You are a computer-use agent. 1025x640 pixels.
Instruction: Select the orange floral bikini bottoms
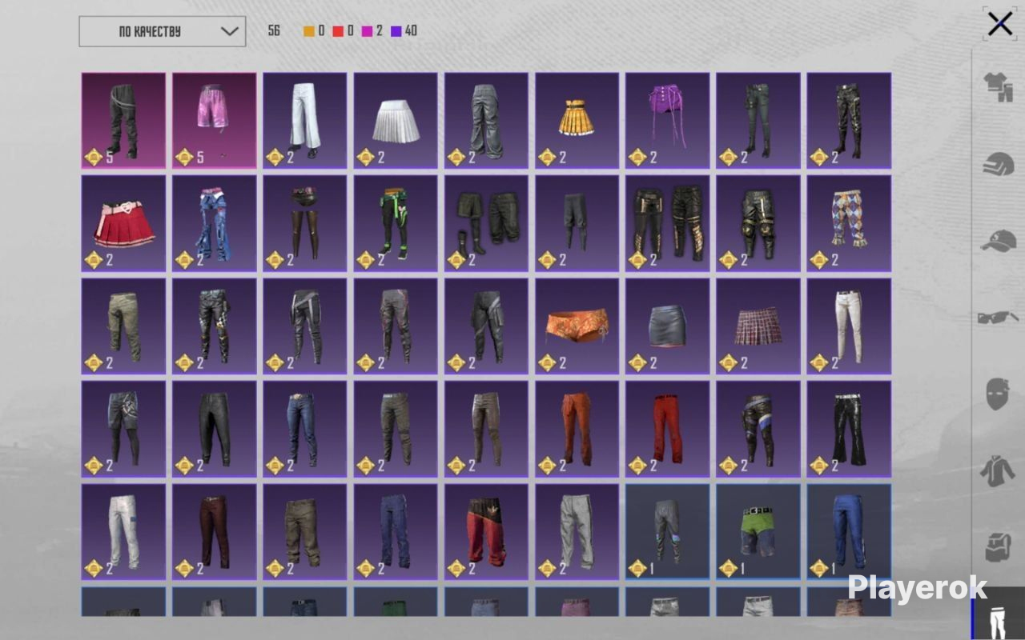coord(577,326)
